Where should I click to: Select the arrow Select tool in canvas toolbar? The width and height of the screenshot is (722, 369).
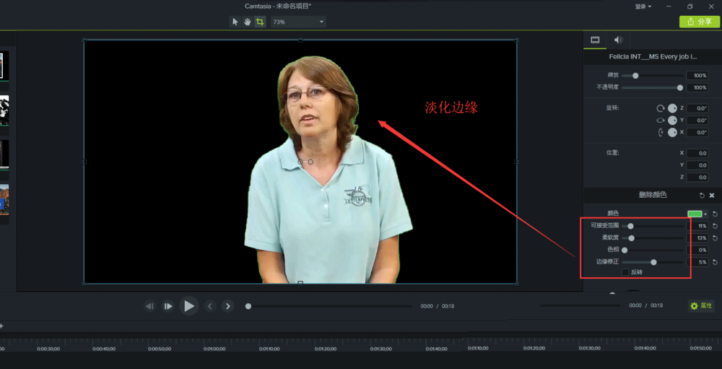click(235, 22)
